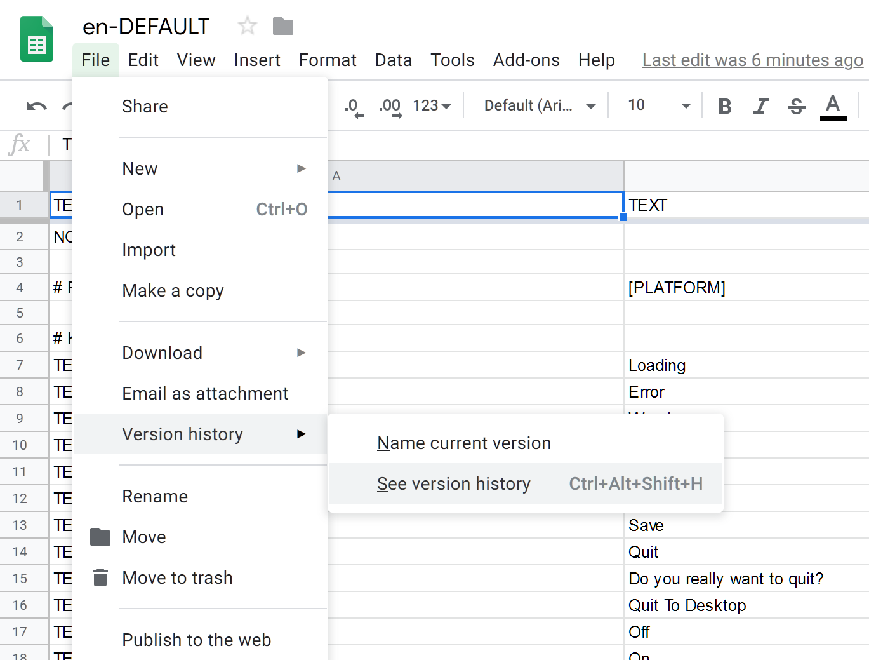Select the cell containing Do you really want to quit?
The width and height of the screenshot is (869, 660).
point(726,579)
